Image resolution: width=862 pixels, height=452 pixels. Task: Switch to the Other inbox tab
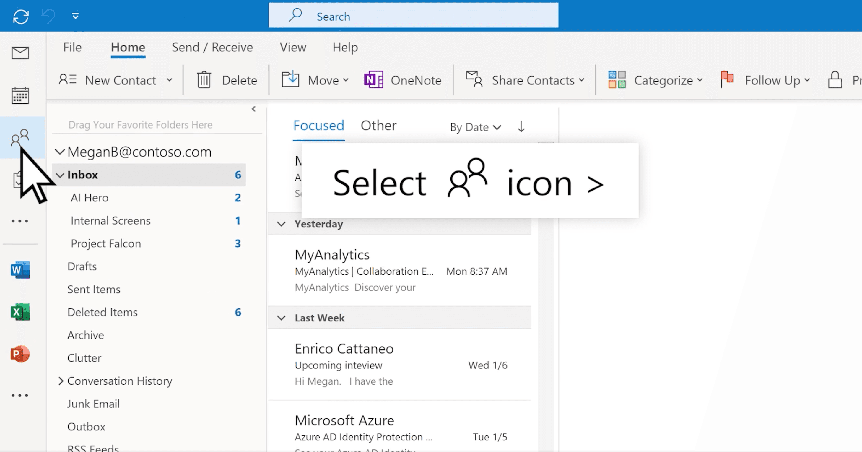(378, 126)
